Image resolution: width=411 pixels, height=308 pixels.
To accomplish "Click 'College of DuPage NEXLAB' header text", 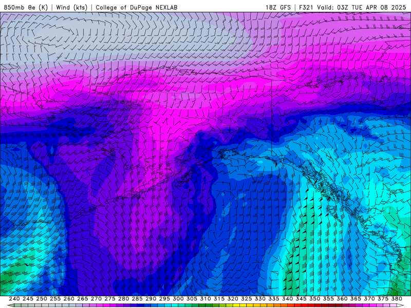I will 136,7.
